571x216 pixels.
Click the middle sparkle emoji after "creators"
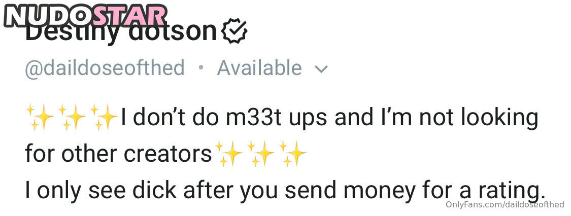pyautogui.click(x=261, y=154)
